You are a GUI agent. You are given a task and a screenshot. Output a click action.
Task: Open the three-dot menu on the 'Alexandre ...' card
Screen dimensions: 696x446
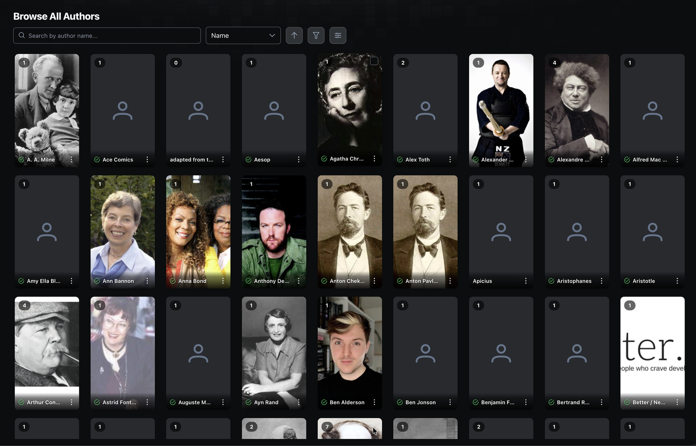click(x=601, y=160)
